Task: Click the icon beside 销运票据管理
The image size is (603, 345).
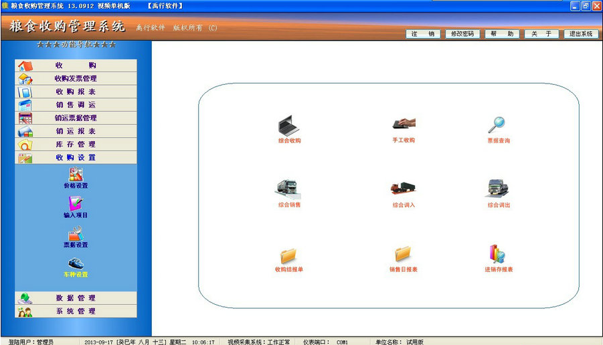Action: (25, 118)
